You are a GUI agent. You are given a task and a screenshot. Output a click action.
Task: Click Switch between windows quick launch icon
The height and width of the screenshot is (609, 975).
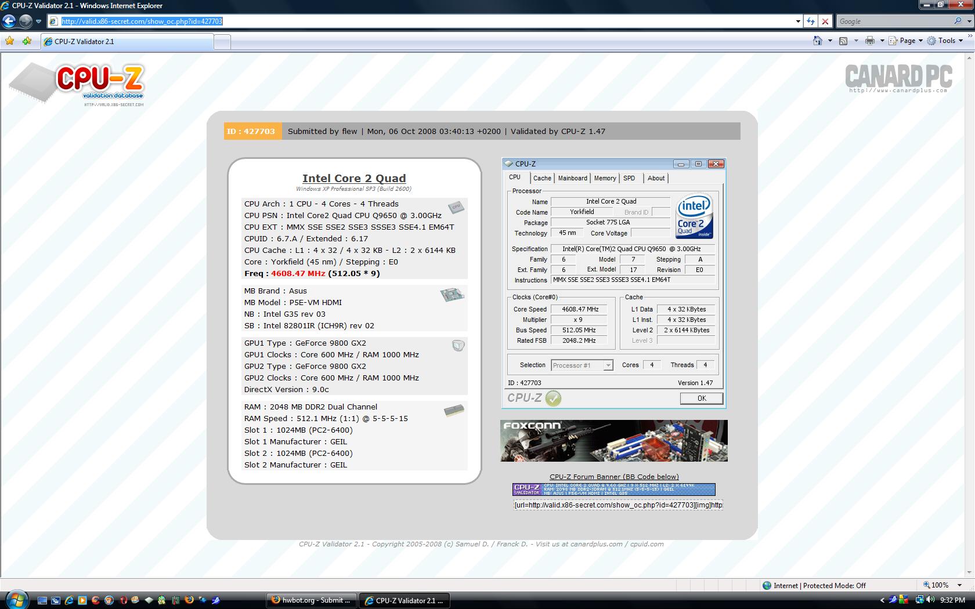(56, 600)
